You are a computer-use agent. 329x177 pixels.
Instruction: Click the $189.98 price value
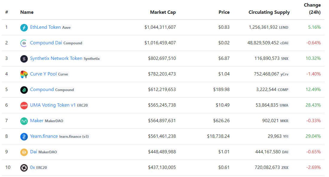pos(221,89)
